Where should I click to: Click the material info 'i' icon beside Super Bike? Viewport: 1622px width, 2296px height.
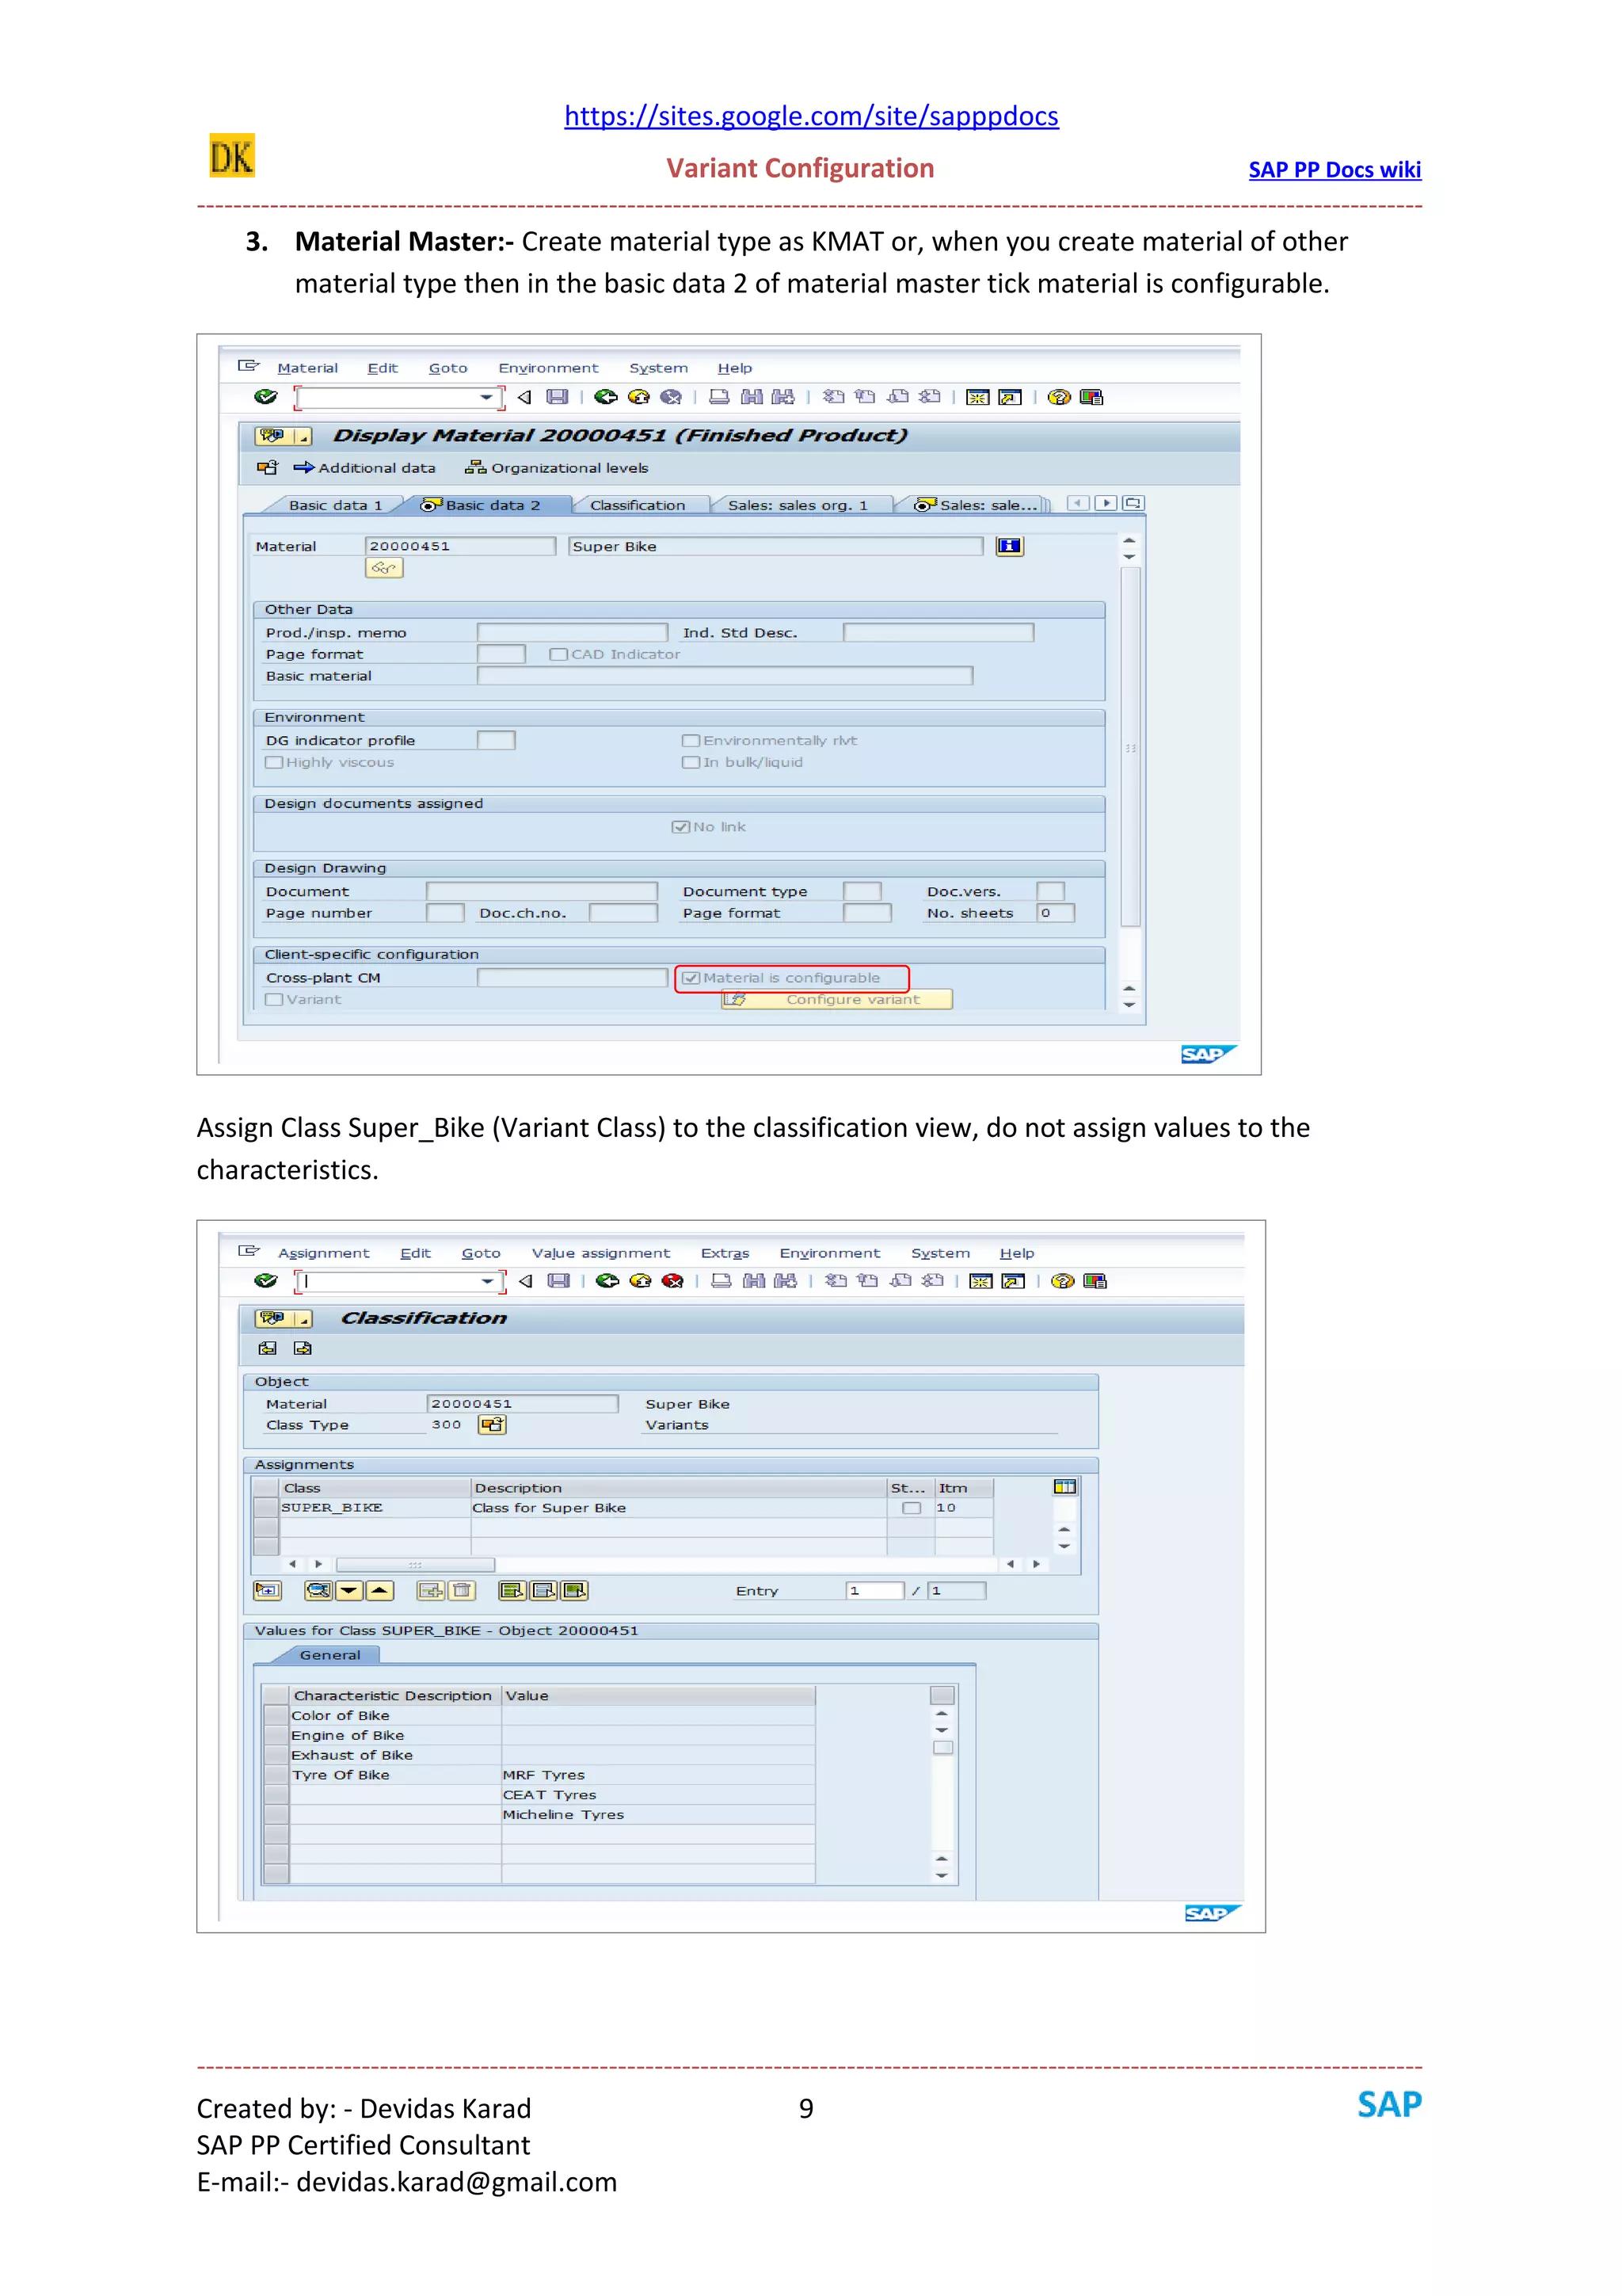(x=1009, y=546)
